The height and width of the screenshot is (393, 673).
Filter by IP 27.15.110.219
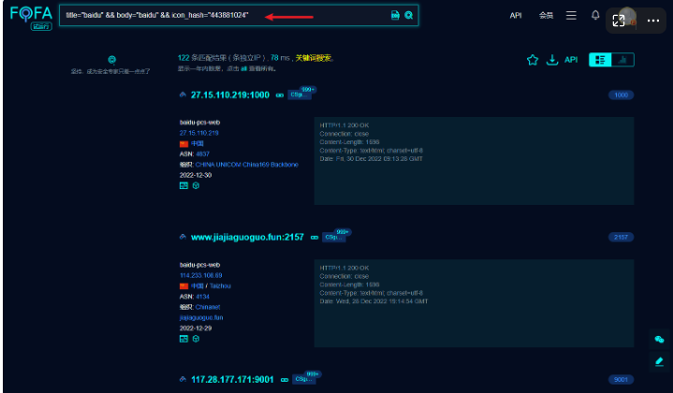tap(198, 133)
